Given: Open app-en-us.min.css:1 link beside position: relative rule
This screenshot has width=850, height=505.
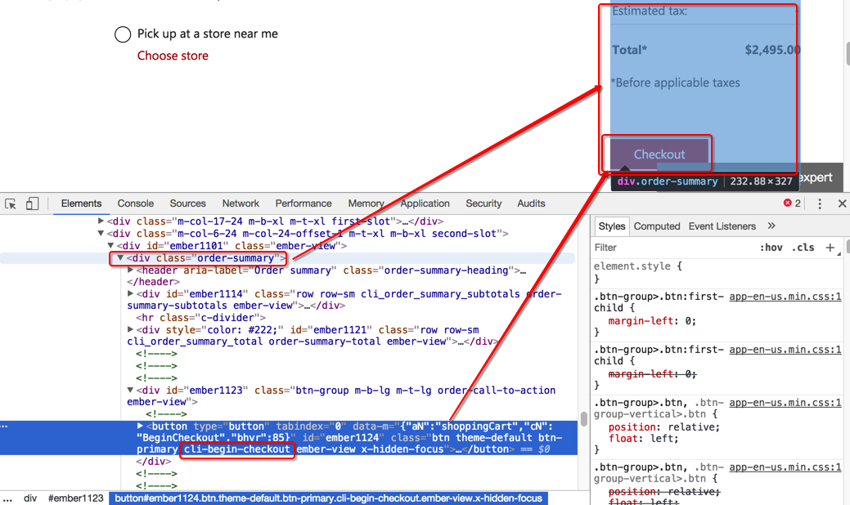Looking at the screenshot, I should point(785,402).
